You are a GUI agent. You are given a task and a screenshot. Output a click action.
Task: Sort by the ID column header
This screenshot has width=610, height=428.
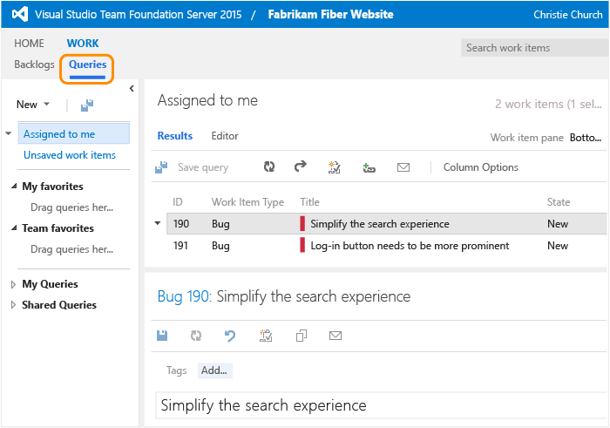point(178,202)
